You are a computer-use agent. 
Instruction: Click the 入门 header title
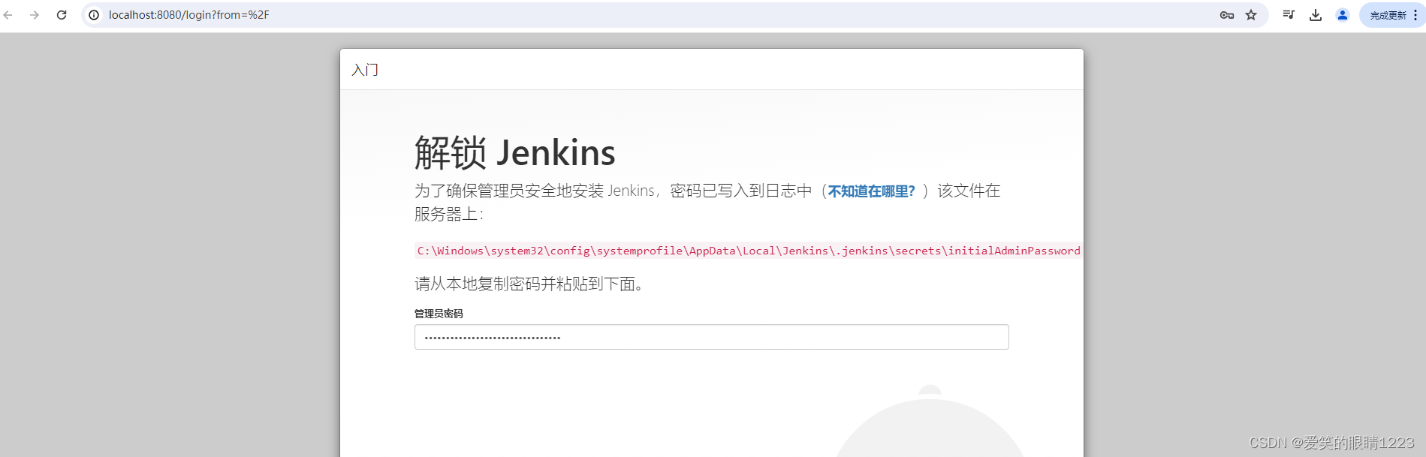point(365,70)
